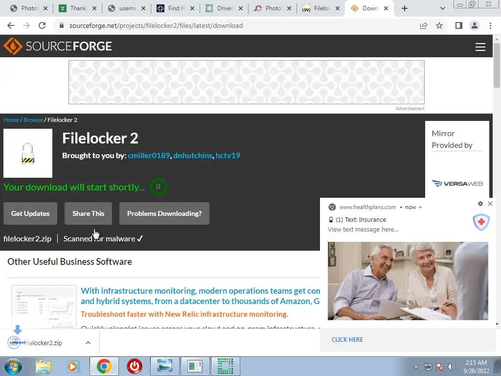Image resolution: width=501 pixels, height=376 pixels.
Task: Click the Home breadcrumb link
Action: point(11,120)
